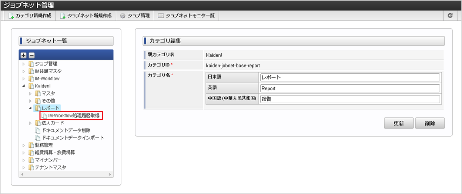462x194 pixels.
Task: Collapse all tree nodes with the minus icon
Action: pyautogui.click(x=31, y=55)
